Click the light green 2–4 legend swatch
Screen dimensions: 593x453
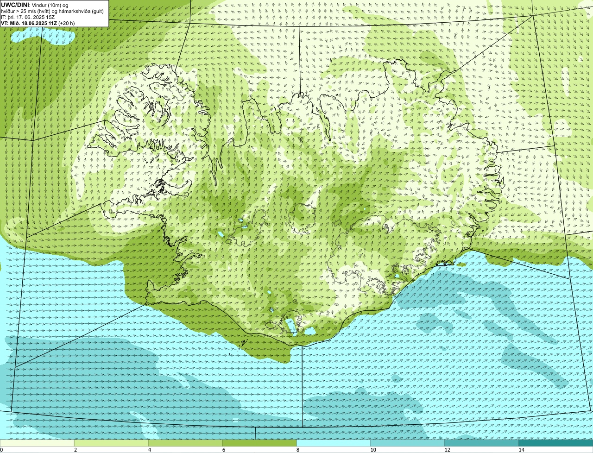(111, 443)
